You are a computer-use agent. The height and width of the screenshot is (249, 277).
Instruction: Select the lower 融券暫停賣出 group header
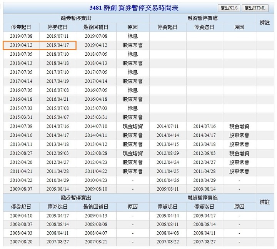pyautogui.click(x=76, y=198)
